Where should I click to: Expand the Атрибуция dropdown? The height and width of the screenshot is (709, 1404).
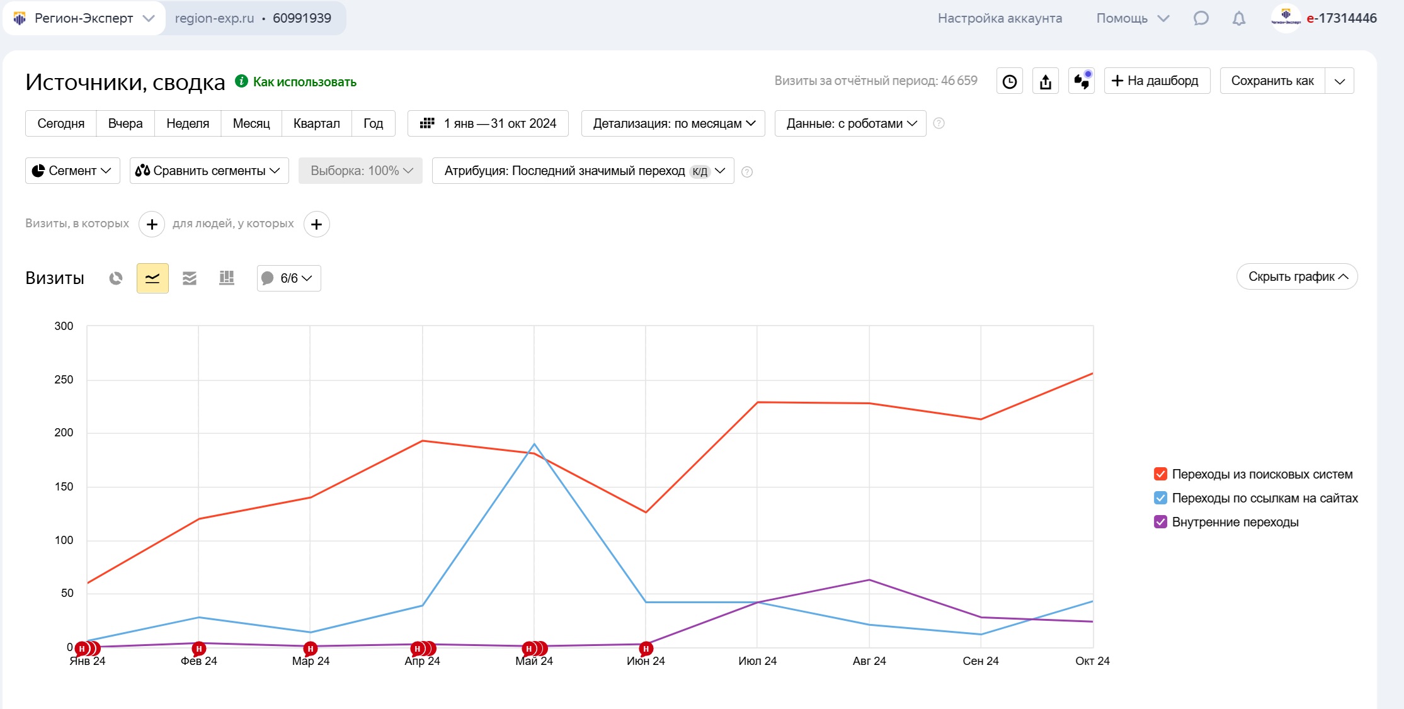583,171
